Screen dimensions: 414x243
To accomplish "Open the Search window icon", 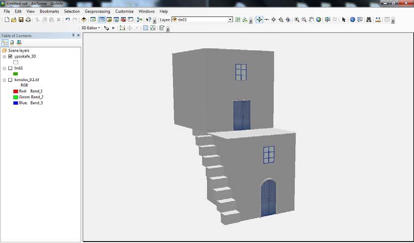I will (116, 20).
